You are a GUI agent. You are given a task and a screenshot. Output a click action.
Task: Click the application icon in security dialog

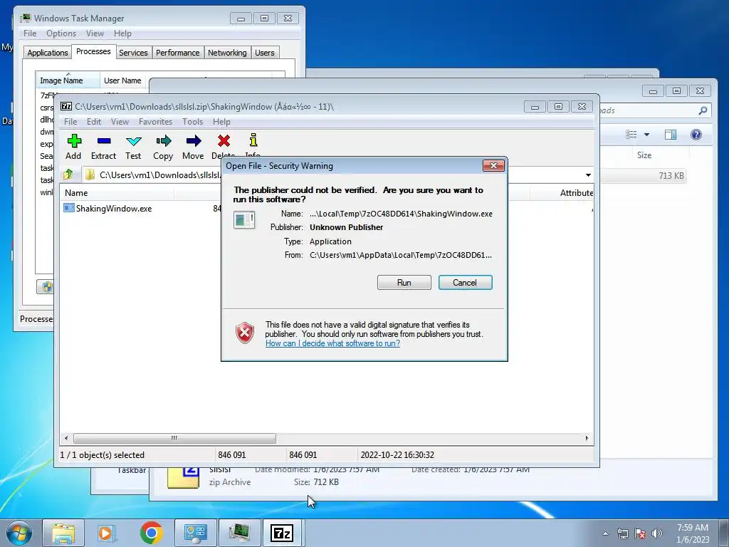click(244, 220)
